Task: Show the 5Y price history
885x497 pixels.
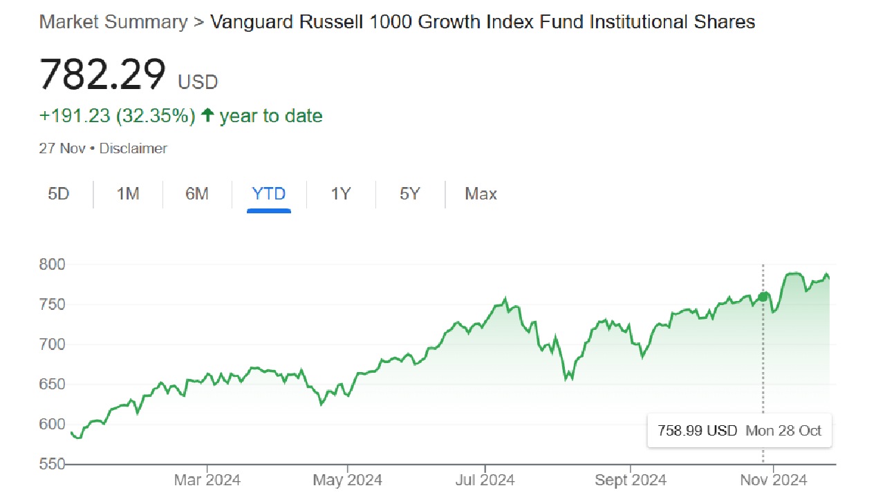Action: pyautogui.click(x=410, y=194)
